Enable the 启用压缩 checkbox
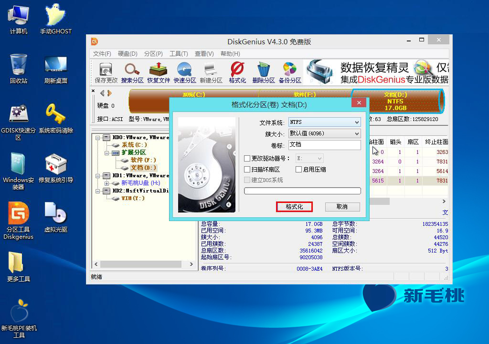This screenshot has width=489, height=344. click(x=298, y=170)
